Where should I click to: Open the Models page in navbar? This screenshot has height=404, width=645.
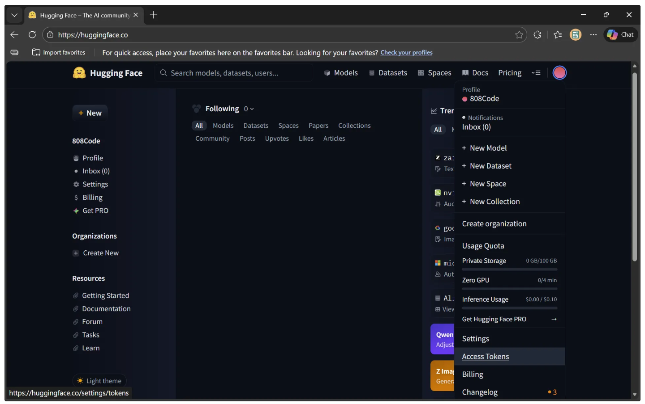coord(341,73)
